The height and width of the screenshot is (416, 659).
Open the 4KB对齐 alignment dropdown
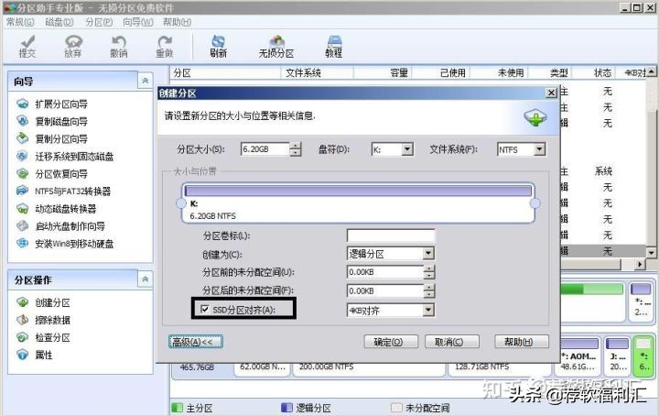pos(428,310)
